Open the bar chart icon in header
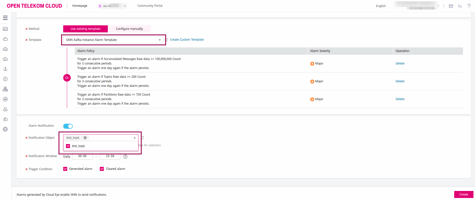475x201 pixels. click(460, 6)
